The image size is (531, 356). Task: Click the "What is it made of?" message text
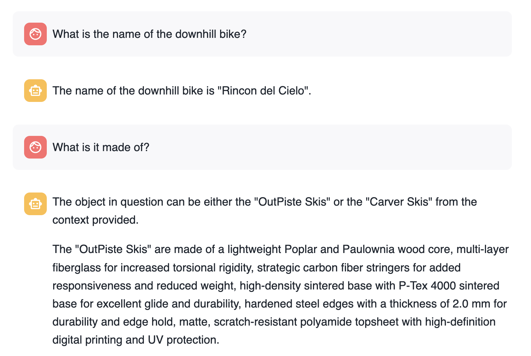pyautogui.click(x=101, y=147)
